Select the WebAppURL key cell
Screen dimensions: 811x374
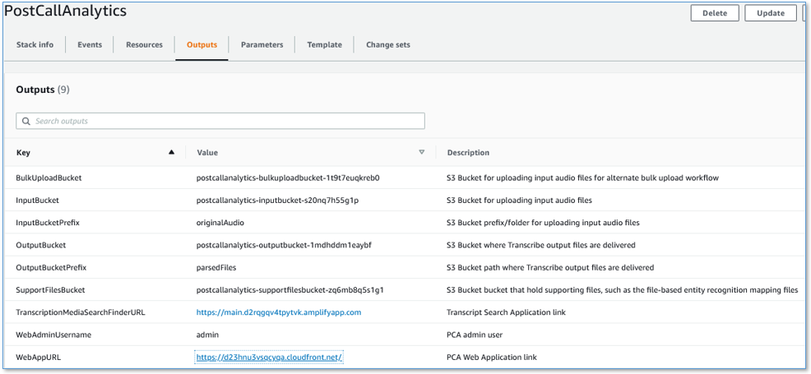[37, 357]
